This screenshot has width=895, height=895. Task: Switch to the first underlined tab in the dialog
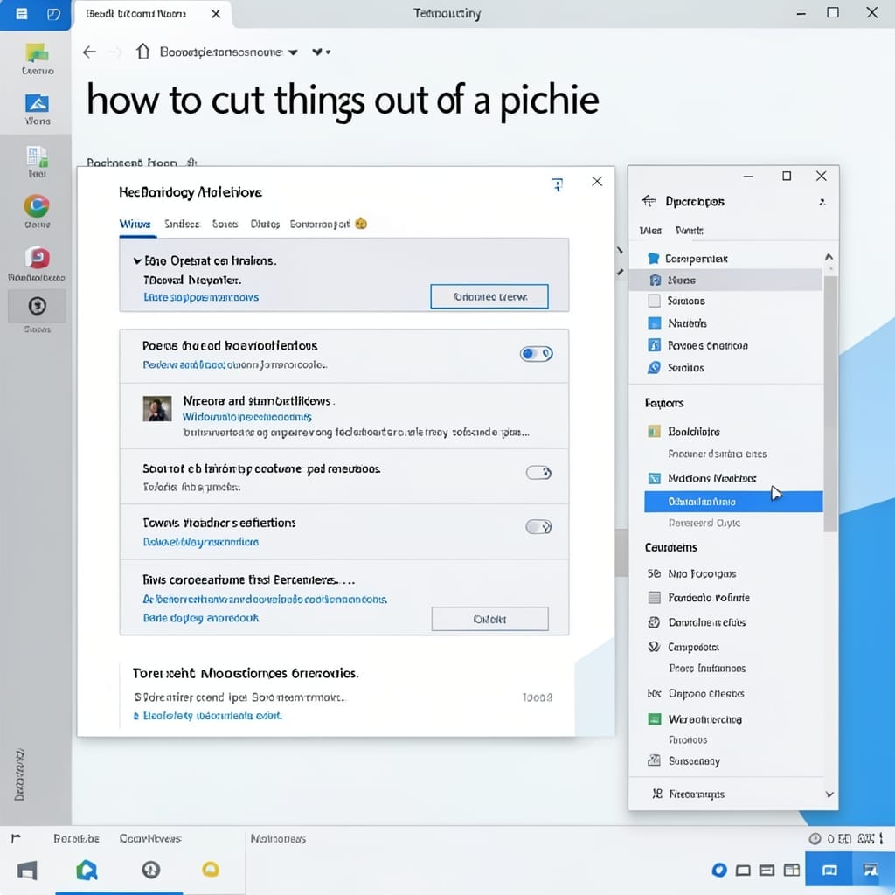135,225
